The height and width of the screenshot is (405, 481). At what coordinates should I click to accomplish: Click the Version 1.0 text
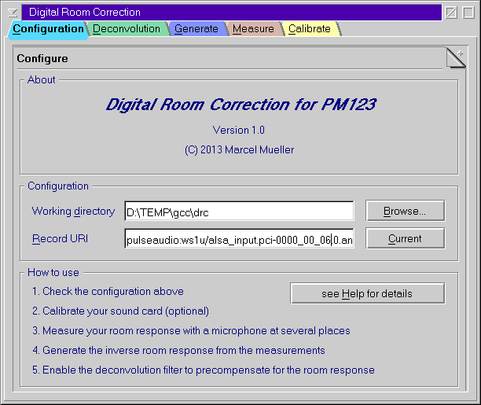pyautogui.click(x=239, y=130)
